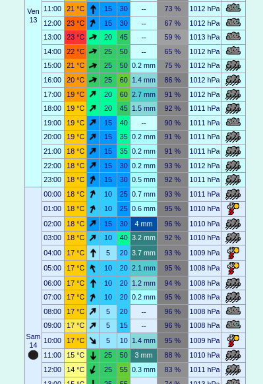Screen dimensions: 263x384
Task: Click the 3.7 mm precipitation value
Action: pyautogui.click(x=144, y=253)
